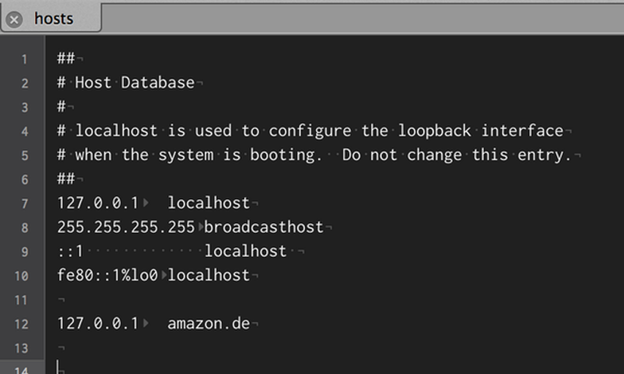This screenshot has height=374, width=624.
Task: Place cursor in the 'Host Database' comment
Action: pos(135,83)
